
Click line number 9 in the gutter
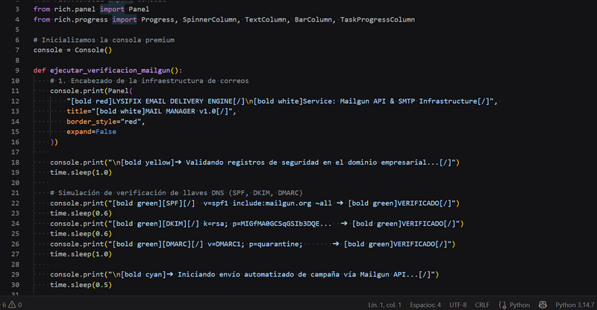tap(17, 70)
